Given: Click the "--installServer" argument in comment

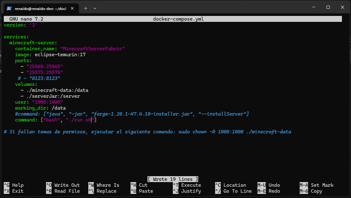Looking at the screenshot, I should [x=222, y=114].
